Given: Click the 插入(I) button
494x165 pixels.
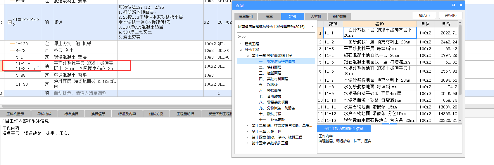Looking at the screenshot, I should 424,15.
